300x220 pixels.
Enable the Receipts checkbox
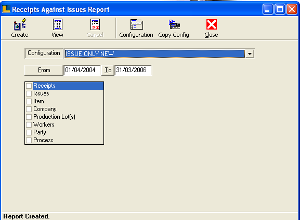tap(29, 86)
